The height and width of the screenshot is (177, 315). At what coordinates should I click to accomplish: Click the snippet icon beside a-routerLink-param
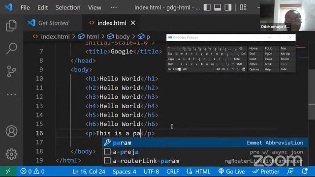click(x=107, y=161)
